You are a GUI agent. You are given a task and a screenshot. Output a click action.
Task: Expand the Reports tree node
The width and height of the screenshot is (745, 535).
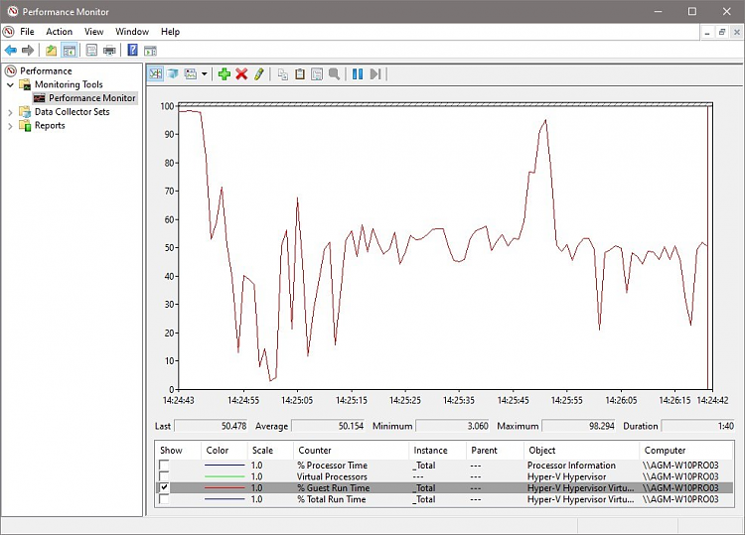point(10,126)
